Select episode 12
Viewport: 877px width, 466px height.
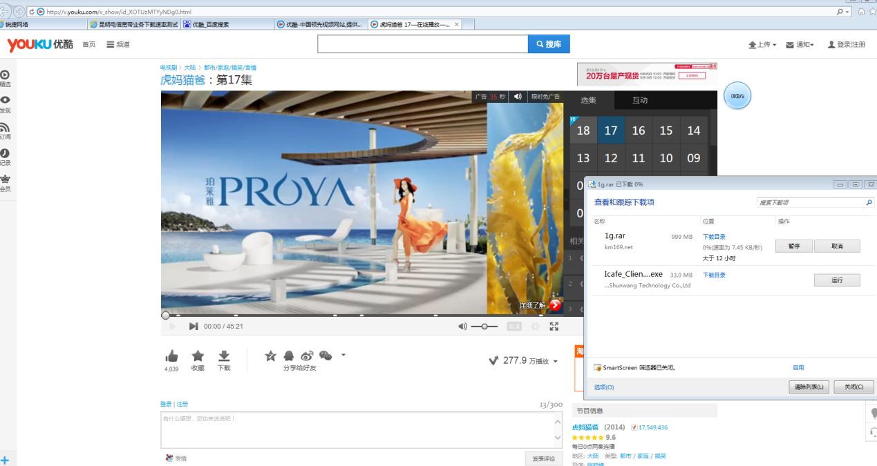pos(611,158)
